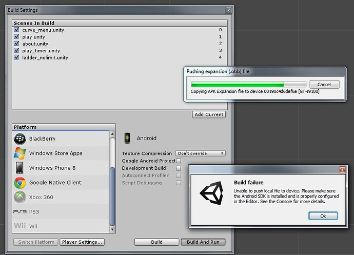
Task: Uncheck ladder_nolimit.unity scene checkbox
Action: (16, 57)
